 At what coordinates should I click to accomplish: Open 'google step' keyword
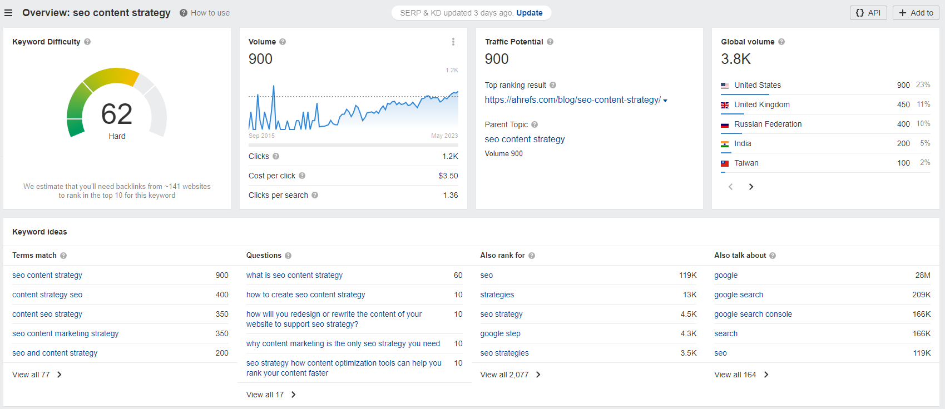click(x=501, y=333)
